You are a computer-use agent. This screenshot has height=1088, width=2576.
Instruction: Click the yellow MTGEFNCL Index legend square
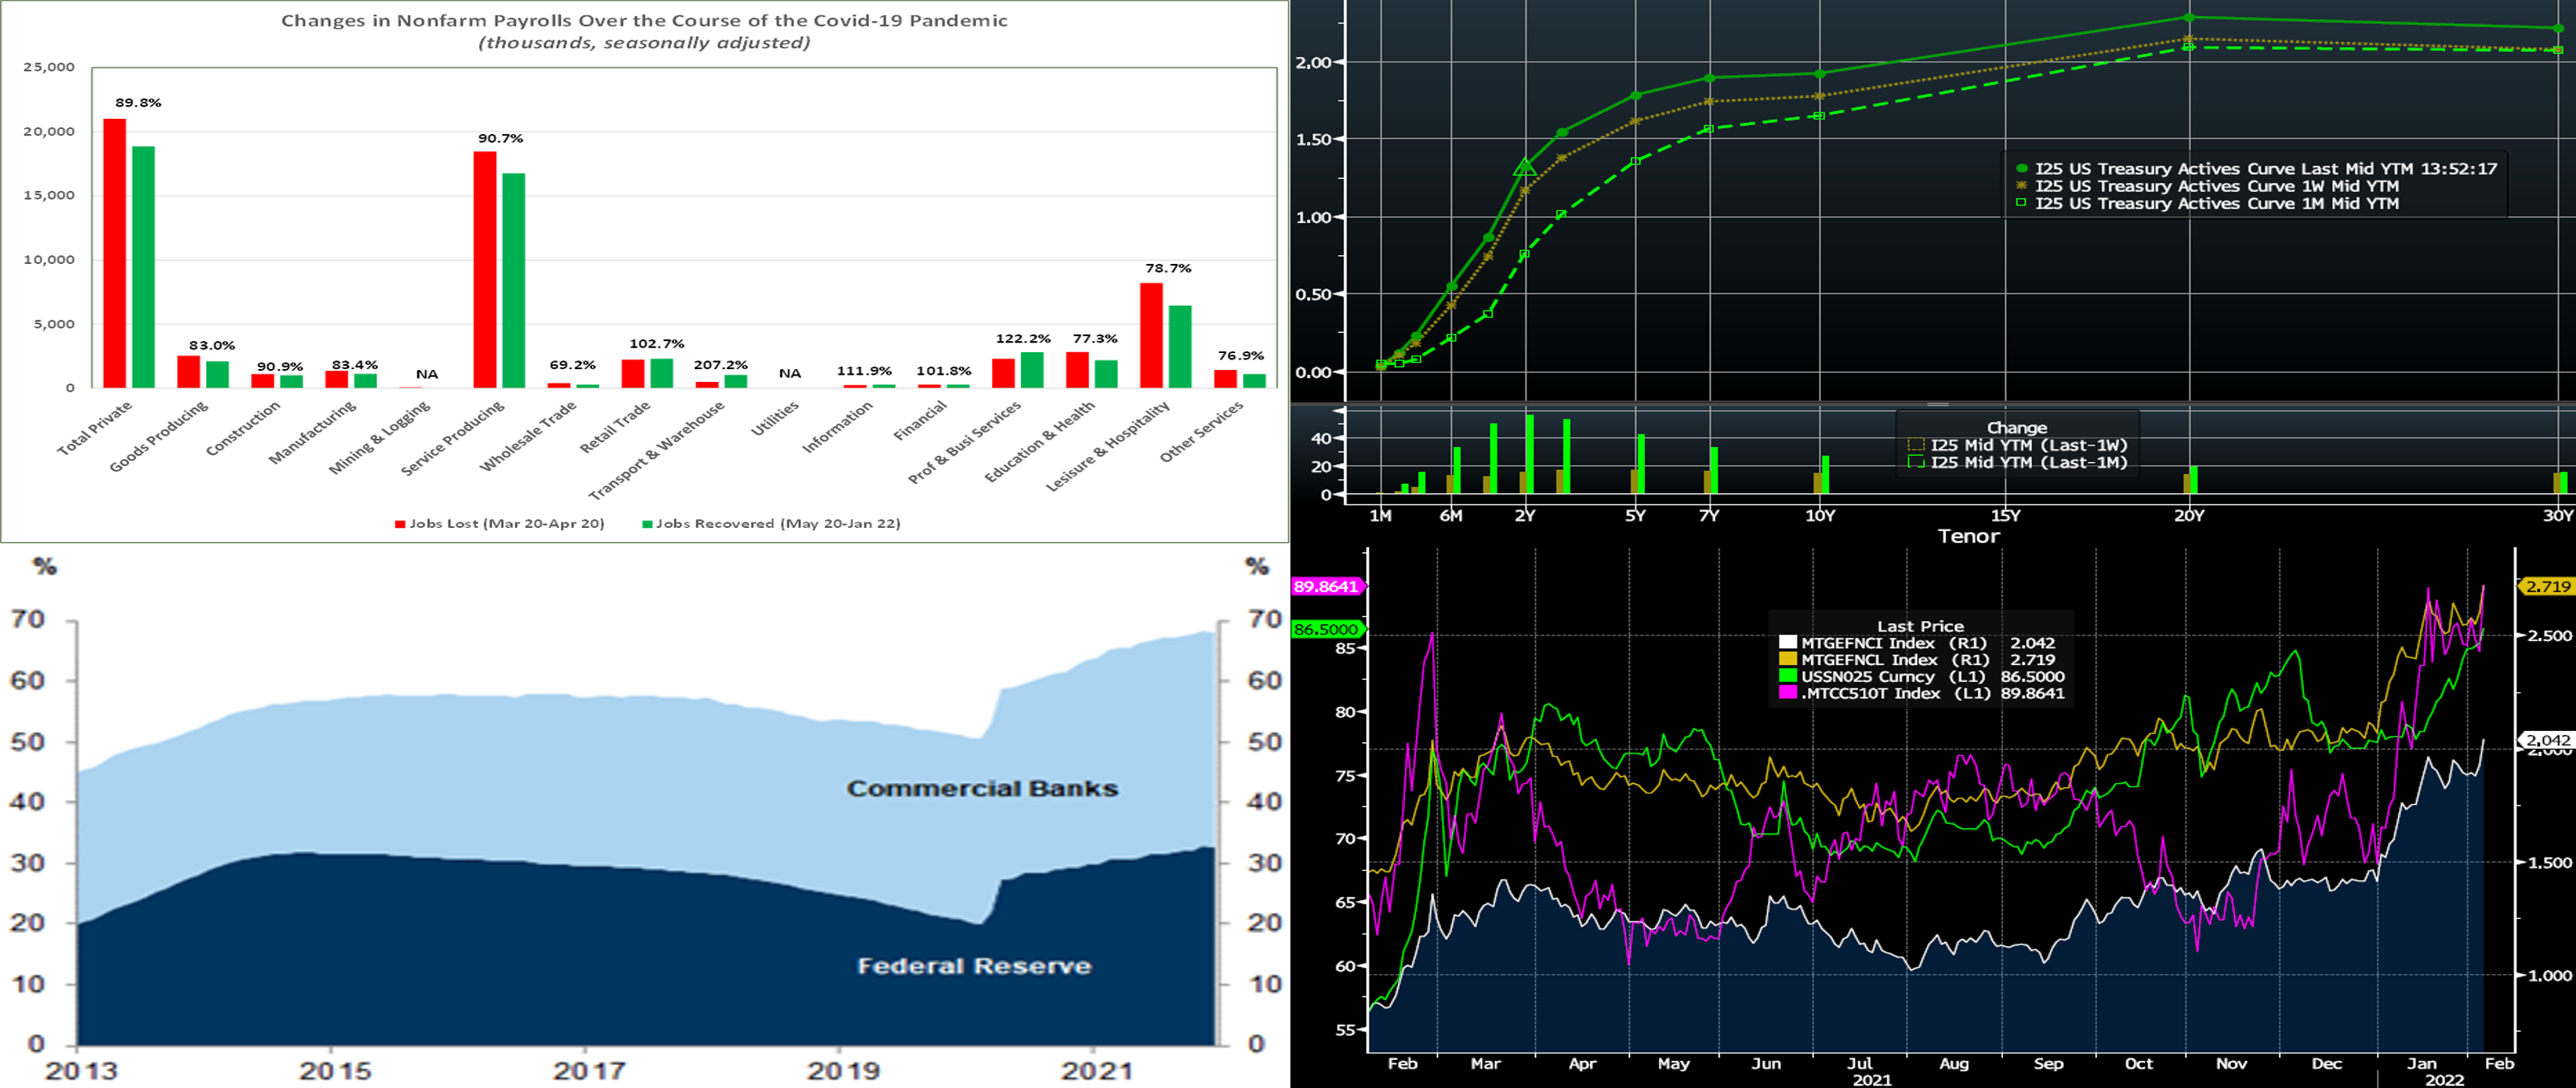1788,660
